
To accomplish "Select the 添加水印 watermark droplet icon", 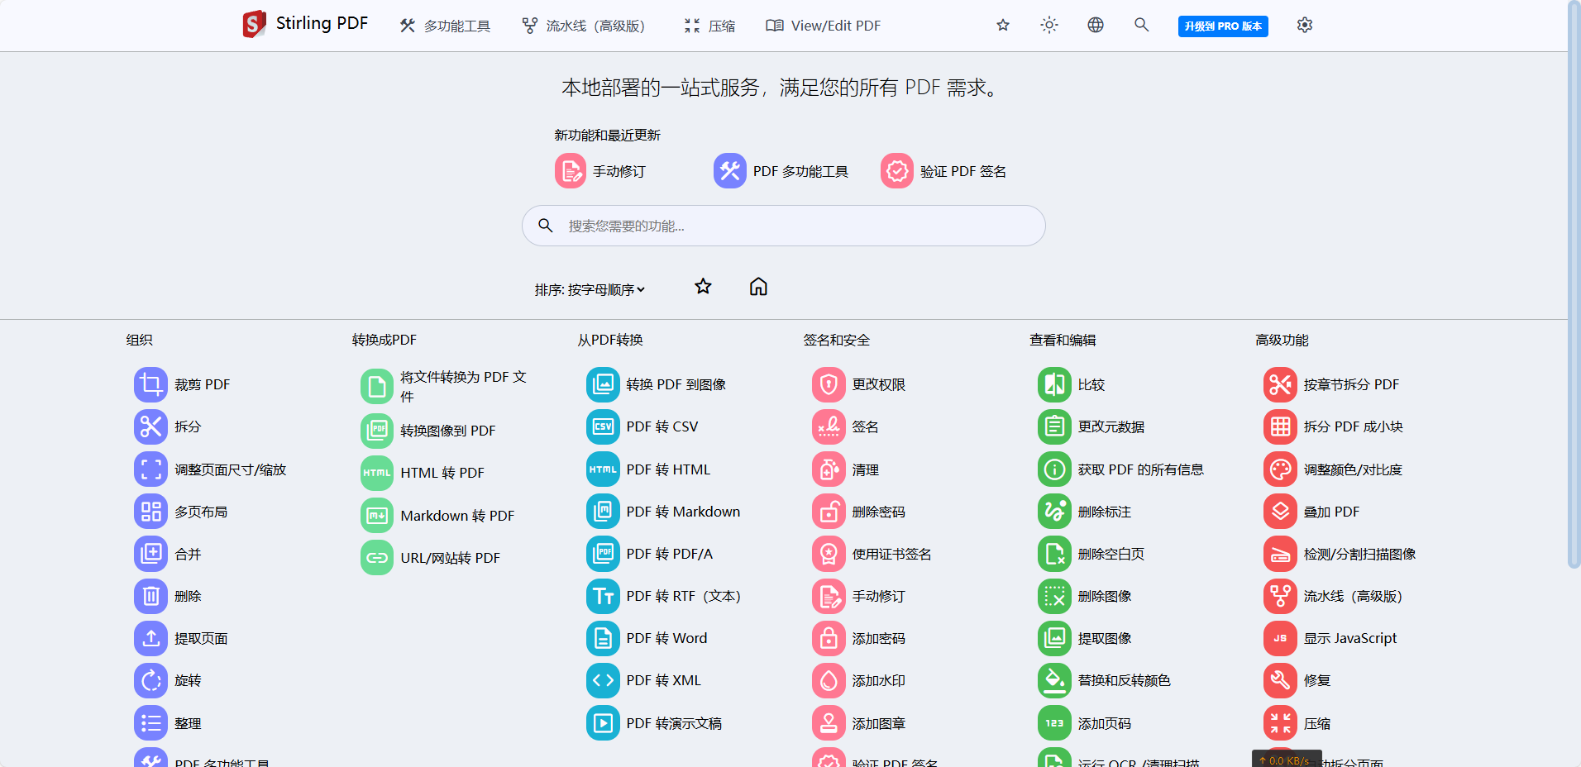I will pos(829,681).
